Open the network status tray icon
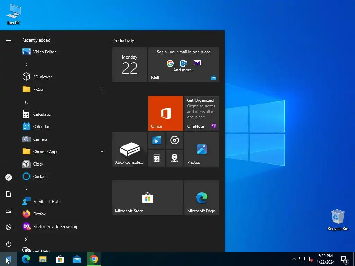The image size is (355, 266). click(302, 259)
